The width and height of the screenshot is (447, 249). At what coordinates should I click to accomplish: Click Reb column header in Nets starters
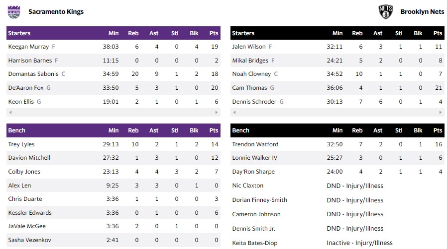coord(357,33)
